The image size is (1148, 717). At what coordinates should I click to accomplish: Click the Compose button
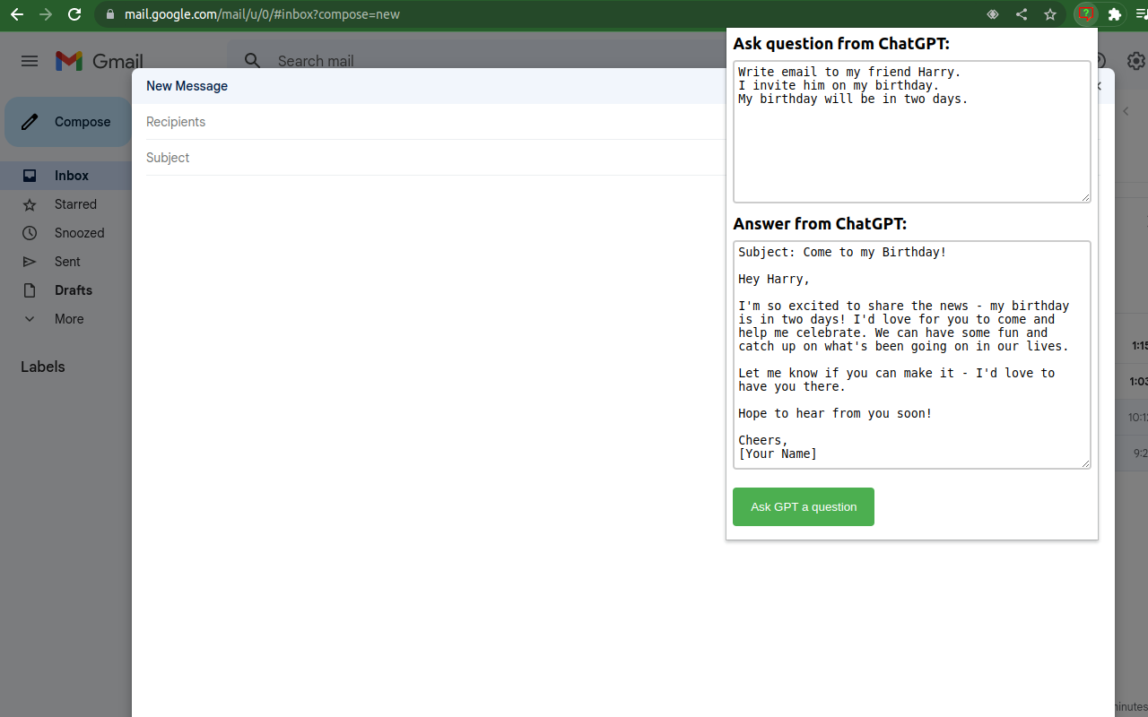tap(68, 122)
